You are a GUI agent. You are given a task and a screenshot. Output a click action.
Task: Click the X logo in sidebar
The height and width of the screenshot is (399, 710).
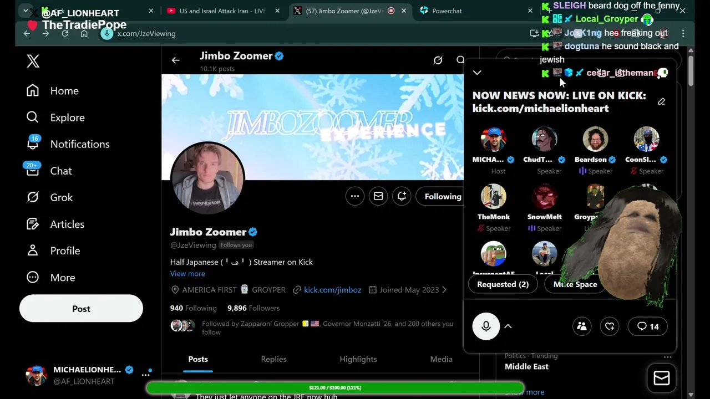(33, 61)
